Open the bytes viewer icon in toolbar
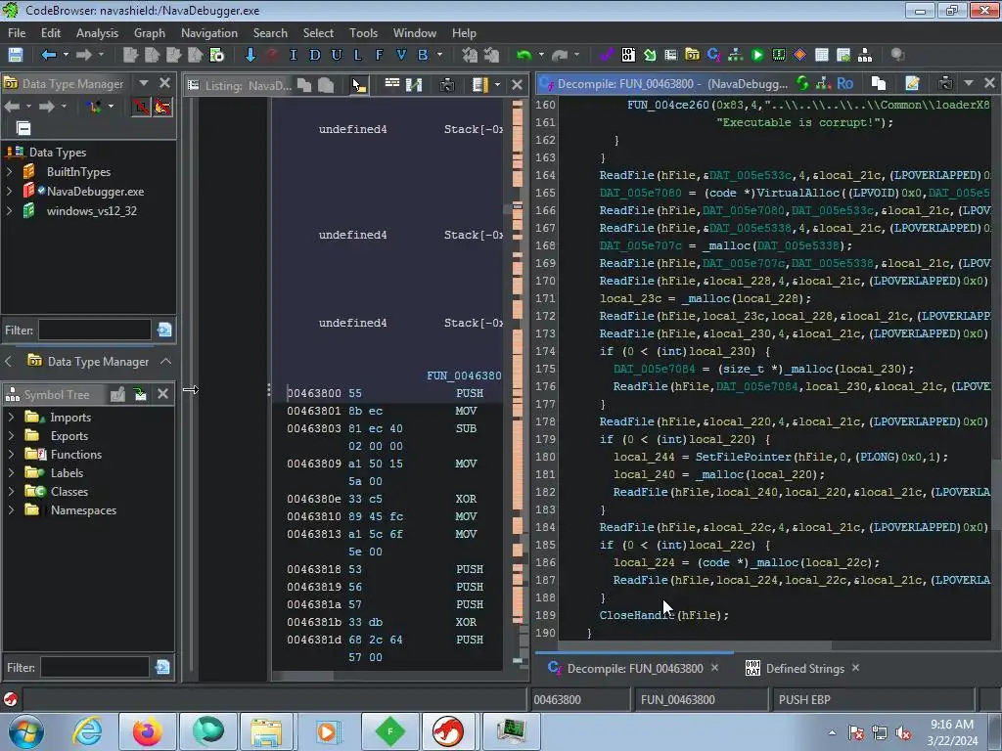This screenshot has height=751, width=1002. pyautogui.click(x=628, y=55)
